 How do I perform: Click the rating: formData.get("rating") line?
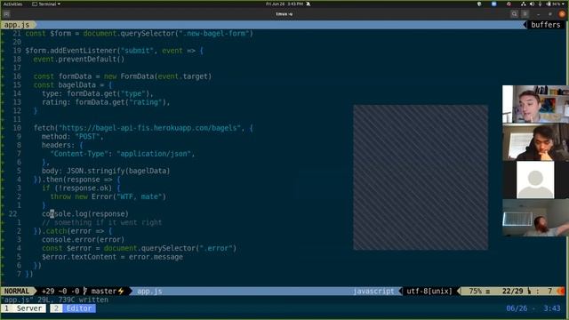[x=106, y=102]
